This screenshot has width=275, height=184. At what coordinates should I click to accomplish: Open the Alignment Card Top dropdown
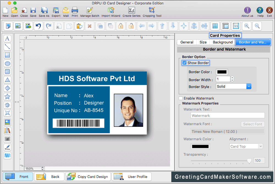(246, 146)
